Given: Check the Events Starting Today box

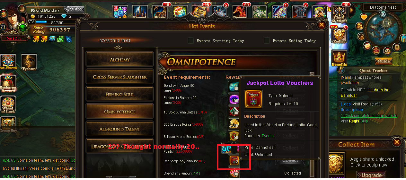Looking at the screenshot, I should tap(191, 40).
